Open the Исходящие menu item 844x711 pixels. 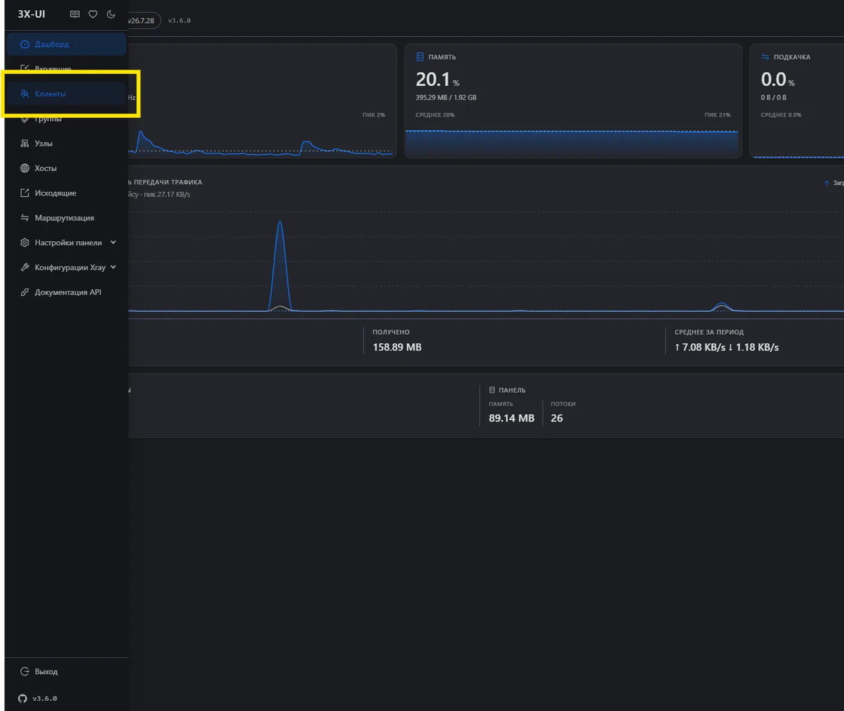66,193
